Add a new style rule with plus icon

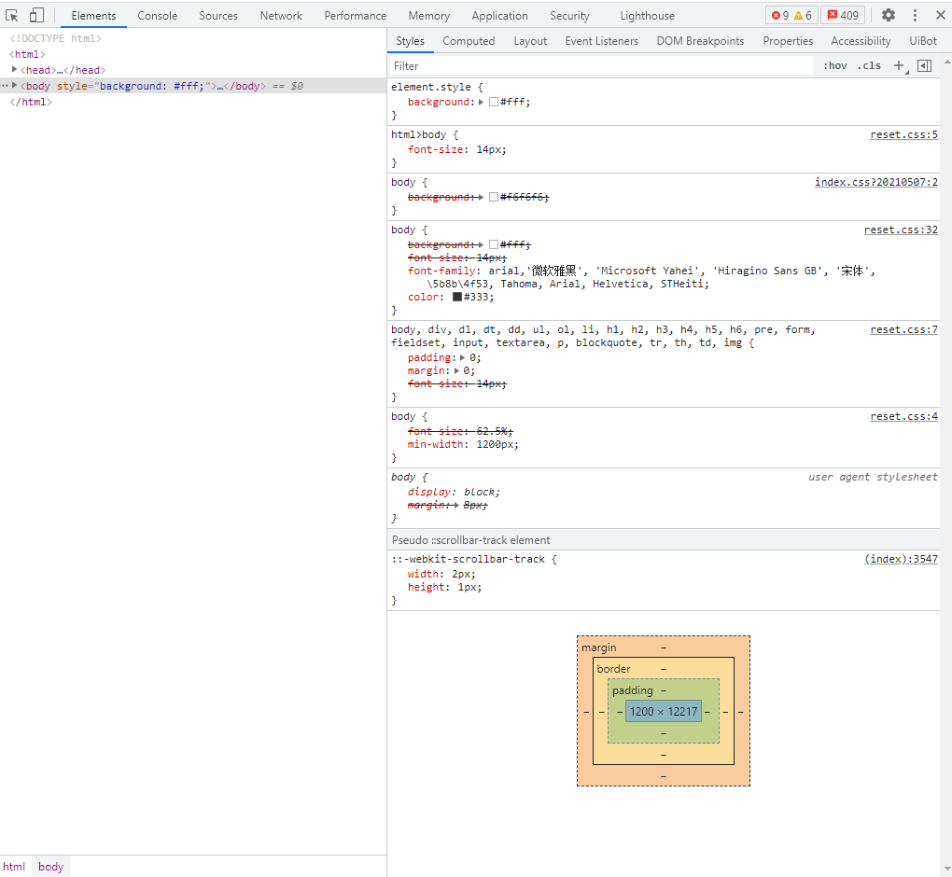899,65
